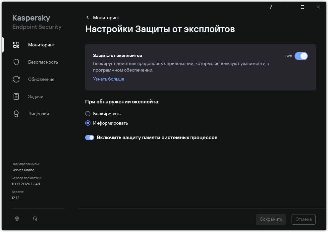The height and width of the screenshot is (232, 328).
Task: Click the question mark help icon
Action: pos(271,7)
